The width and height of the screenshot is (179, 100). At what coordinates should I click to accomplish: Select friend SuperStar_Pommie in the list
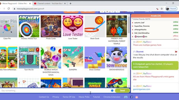(x=142, y=26)
